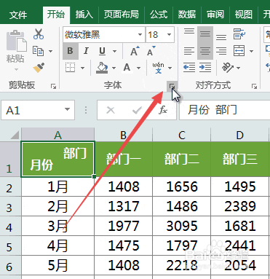Click cell containing 2389

[240, 206]
